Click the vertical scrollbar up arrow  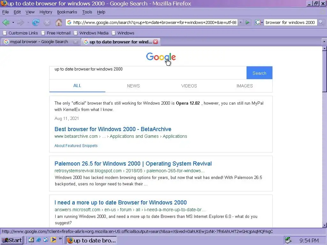(x=324, y=49)
